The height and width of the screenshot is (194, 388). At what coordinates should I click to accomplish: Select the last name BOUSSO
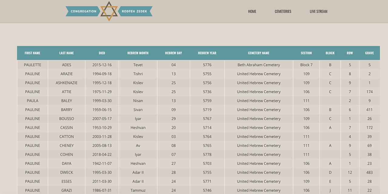[66, 119]
